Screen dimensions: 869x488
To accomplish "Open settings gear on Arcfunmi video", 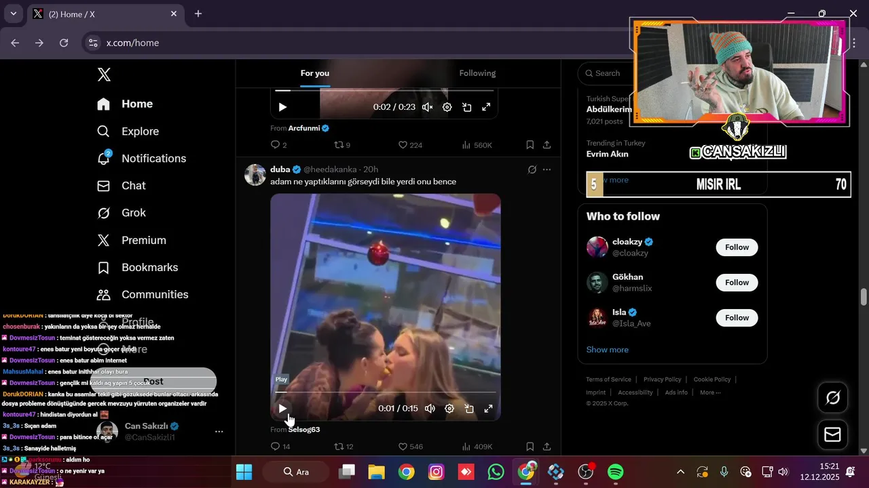I will click(x=447, y=107).
